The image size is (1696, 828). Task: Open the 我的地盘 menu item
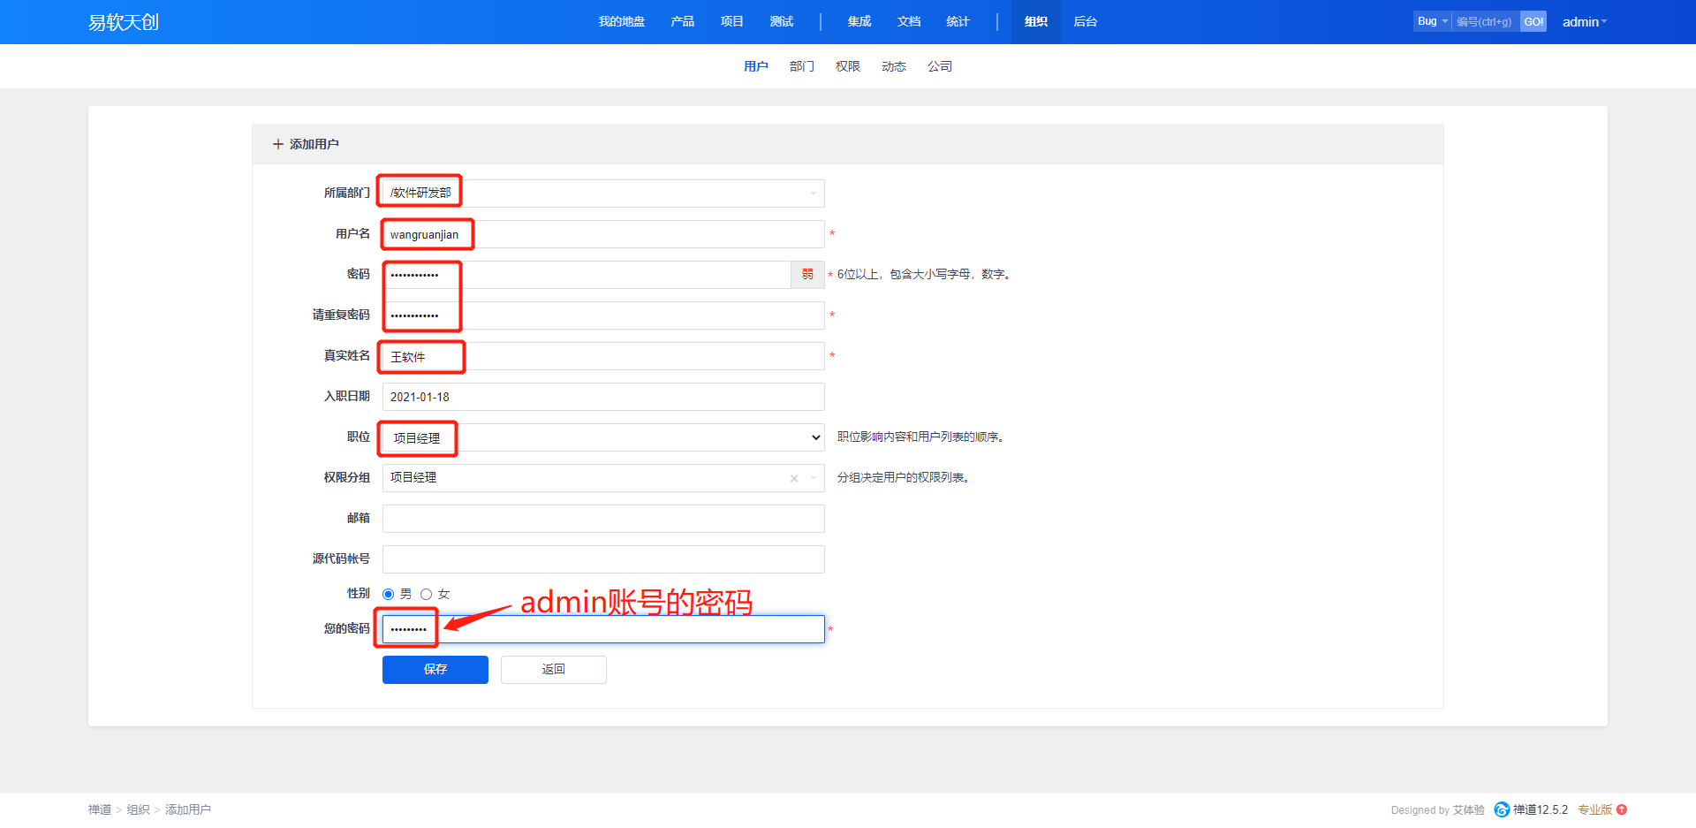tap(621, 22)
